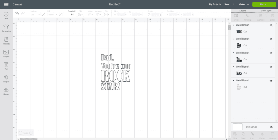
Task: Show the second Weld Result layer
Action: [x=271, y=39]
